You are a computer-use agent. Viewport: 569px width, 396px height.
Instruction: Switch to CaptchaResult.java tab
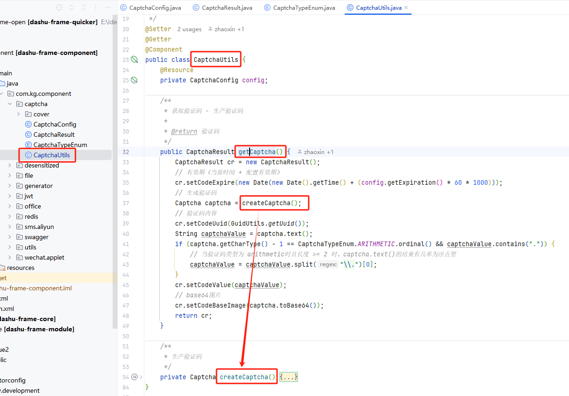coord(223,7)
